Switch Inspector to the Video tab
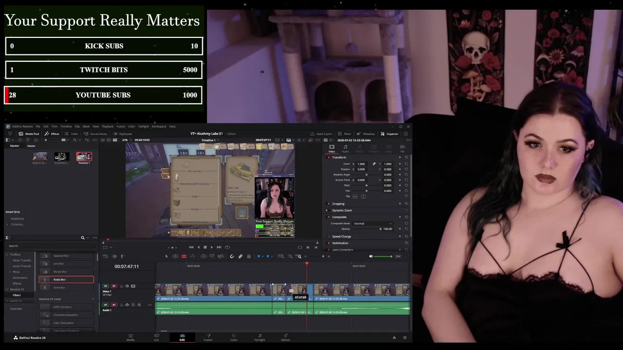 click(x=331, y=148)
